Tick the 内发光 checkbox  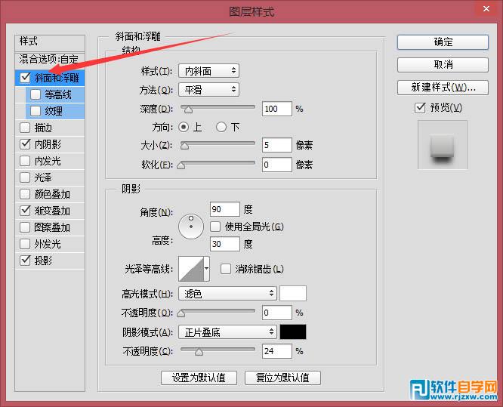point(25,161)
